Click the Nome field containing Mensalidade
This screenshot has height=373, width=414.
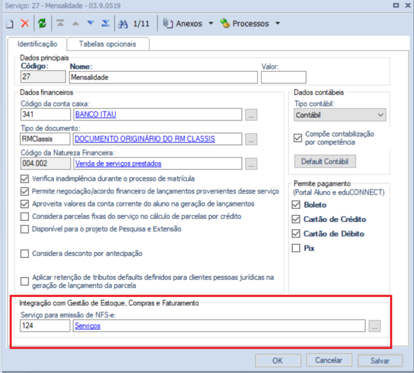click(x=164, y=77)
